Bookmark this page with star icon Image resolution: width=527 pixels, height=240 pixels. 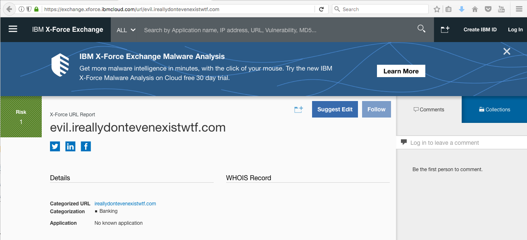[x=437, y=9]
